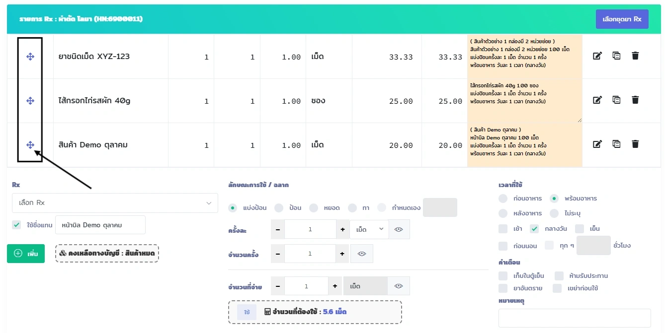
Task: Copy the ยาชนิดเม็ด XYZ-123 row
Action: point(616,56)
